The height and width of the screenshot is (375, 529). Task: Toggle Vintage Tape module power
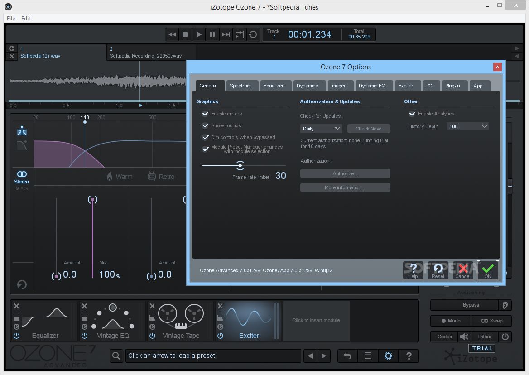153,336
